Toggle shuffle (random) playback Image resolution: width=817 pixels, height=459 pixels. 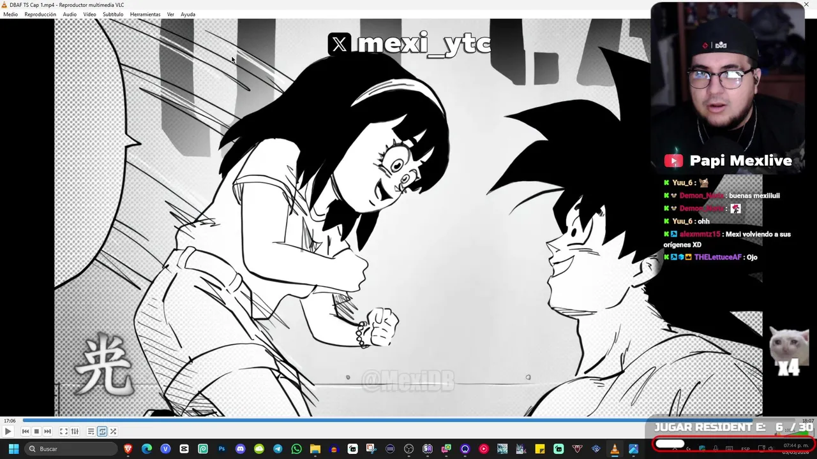click(x=113, y=432)
